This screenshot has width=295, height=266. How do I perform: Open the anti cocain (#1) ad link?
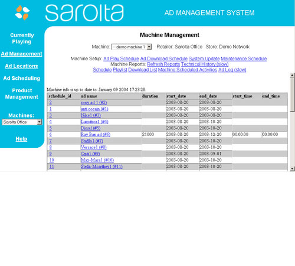coord(94,109)
